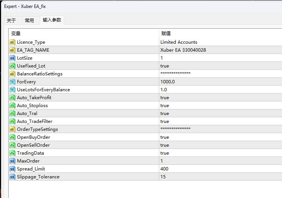Click the string icon beside OrderTypeSettings

point(12,129)
